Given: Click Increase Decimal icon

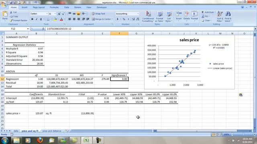Looking at the screenshot, I should 133,19.
